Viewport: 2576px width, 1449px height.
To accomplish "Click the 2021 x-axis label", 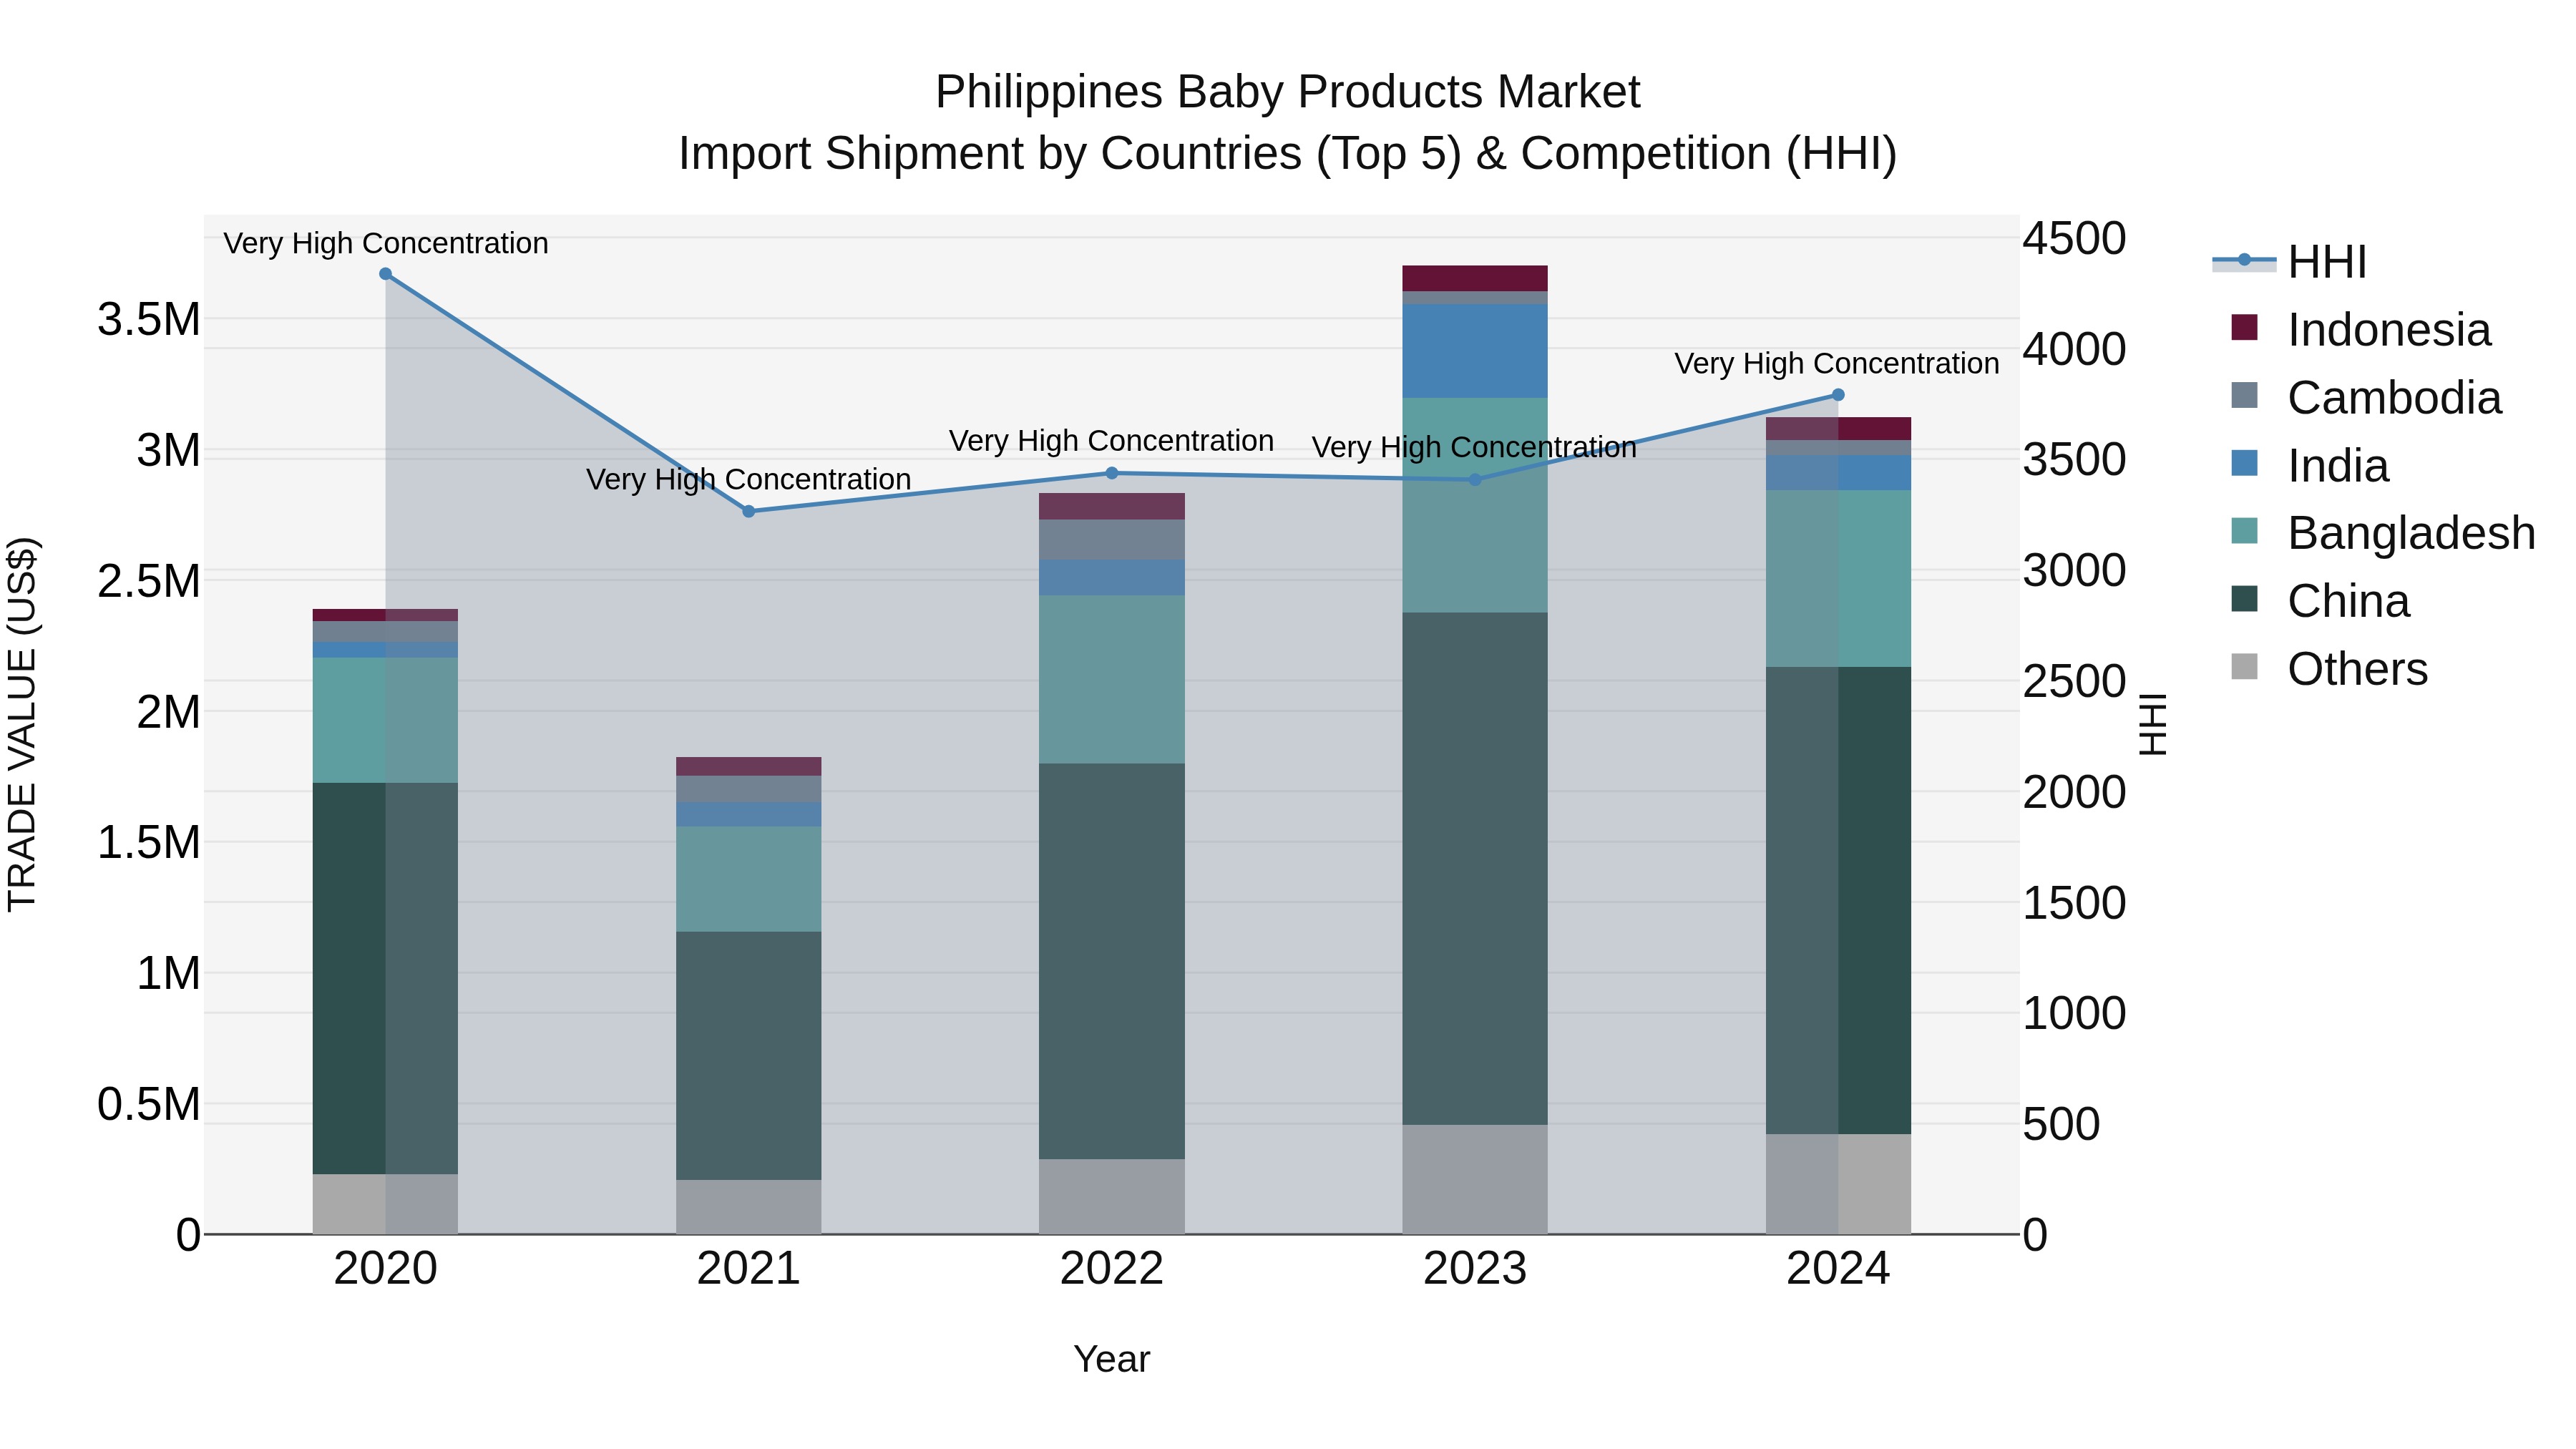I will (x=748, y=1269).
